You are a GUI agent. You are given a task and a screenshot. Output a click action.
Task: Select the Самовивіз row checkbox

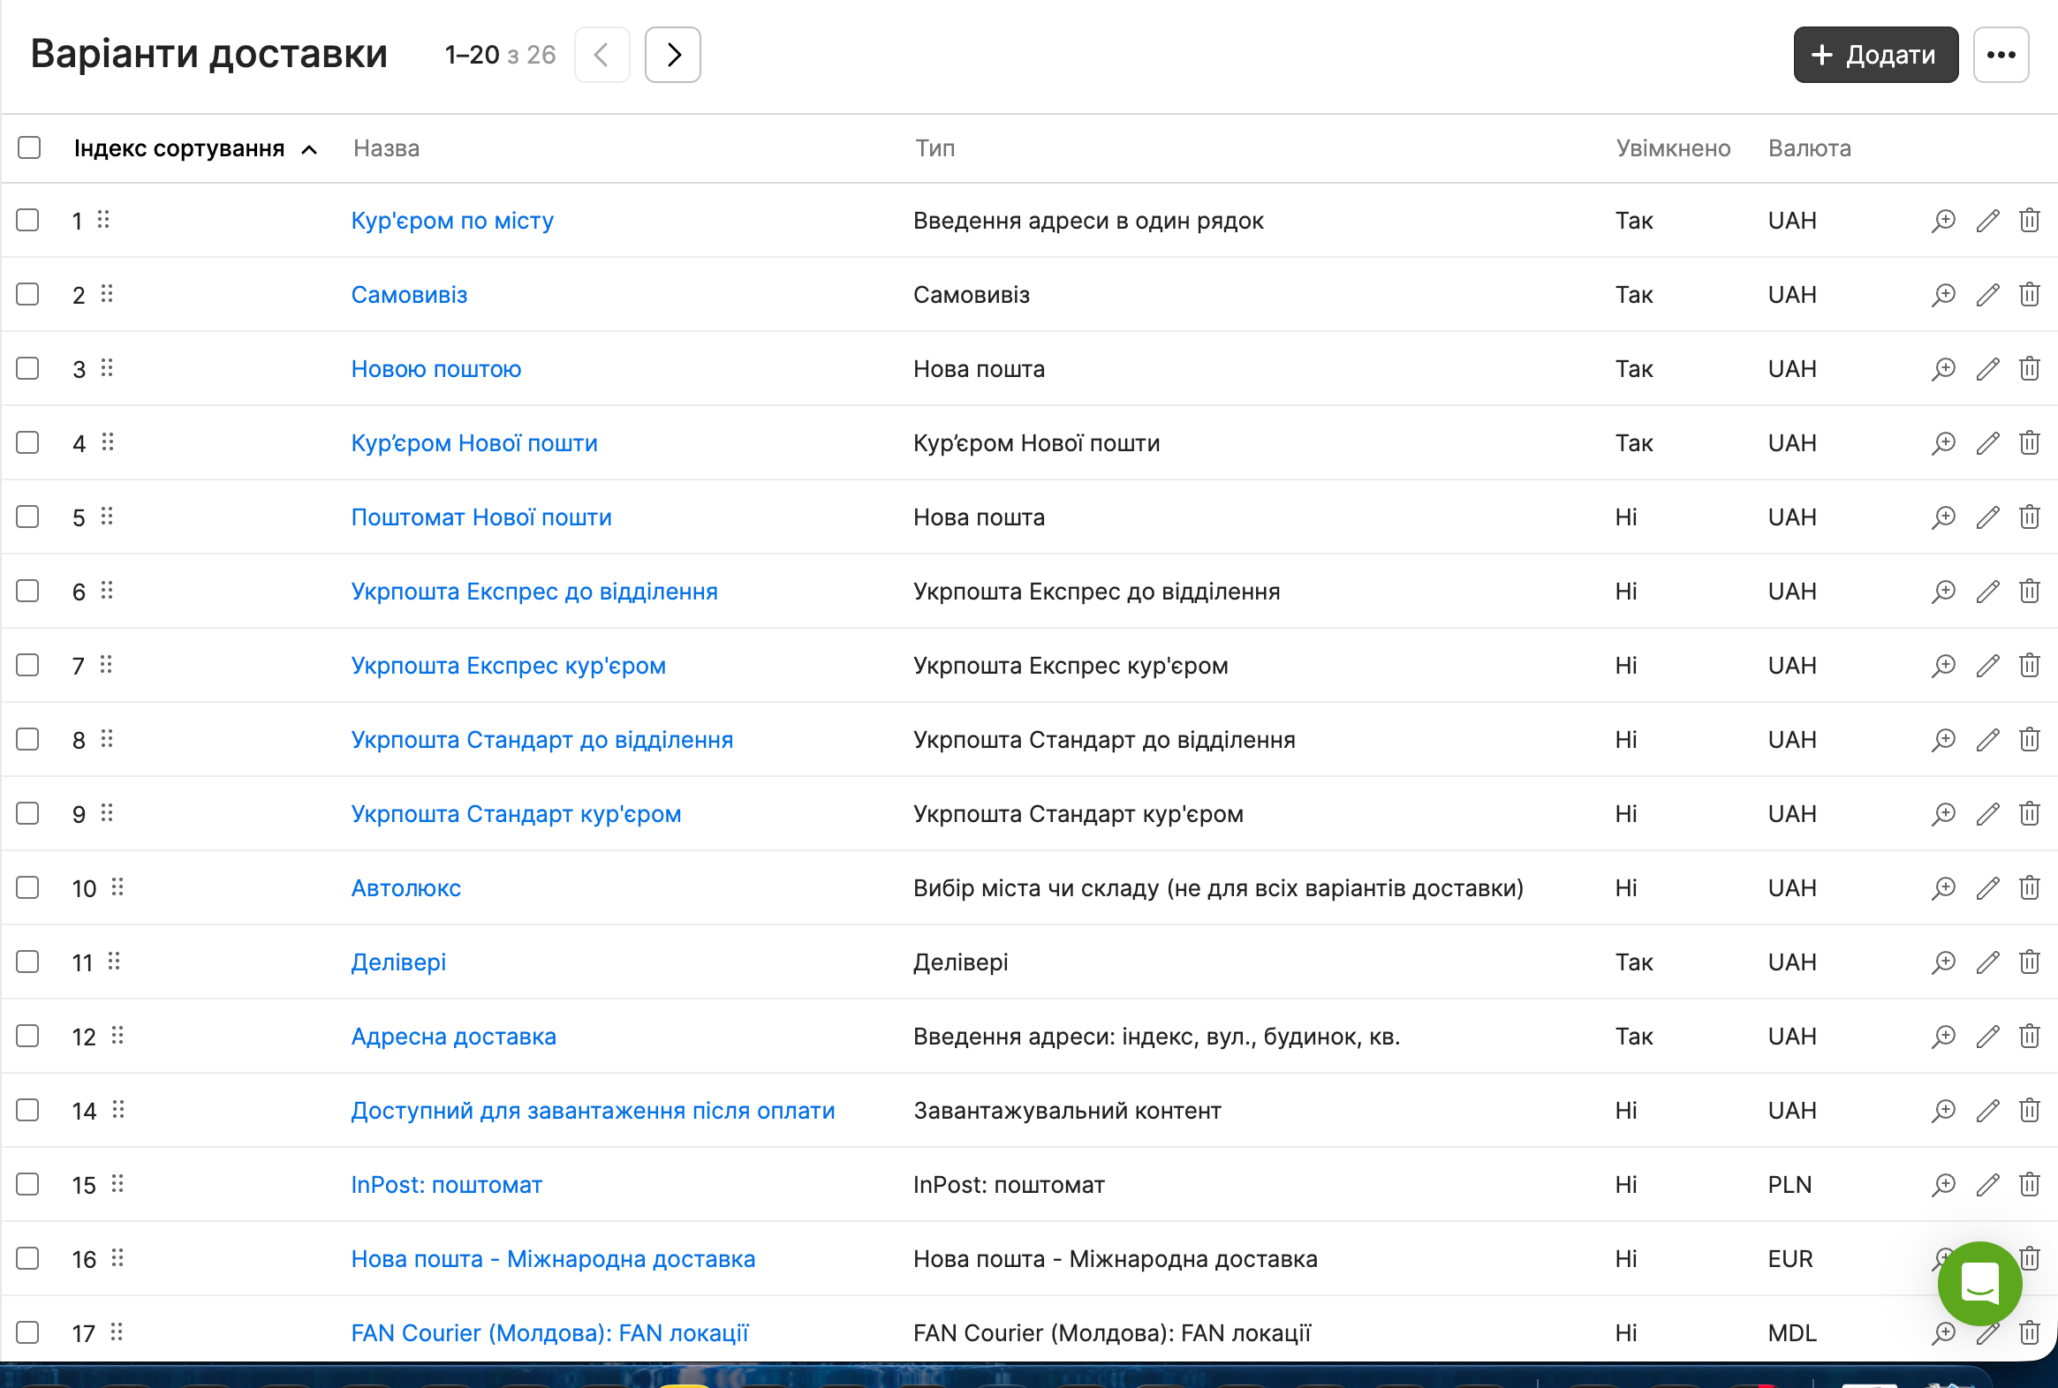point(28,295)
